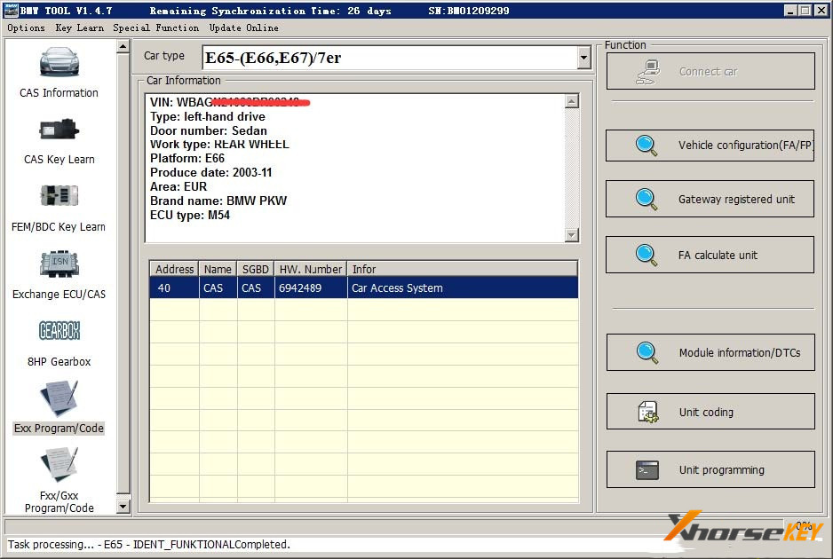Select Exx Program/Code notepad icon
This screenshot has height=559, width=833.
59,398
